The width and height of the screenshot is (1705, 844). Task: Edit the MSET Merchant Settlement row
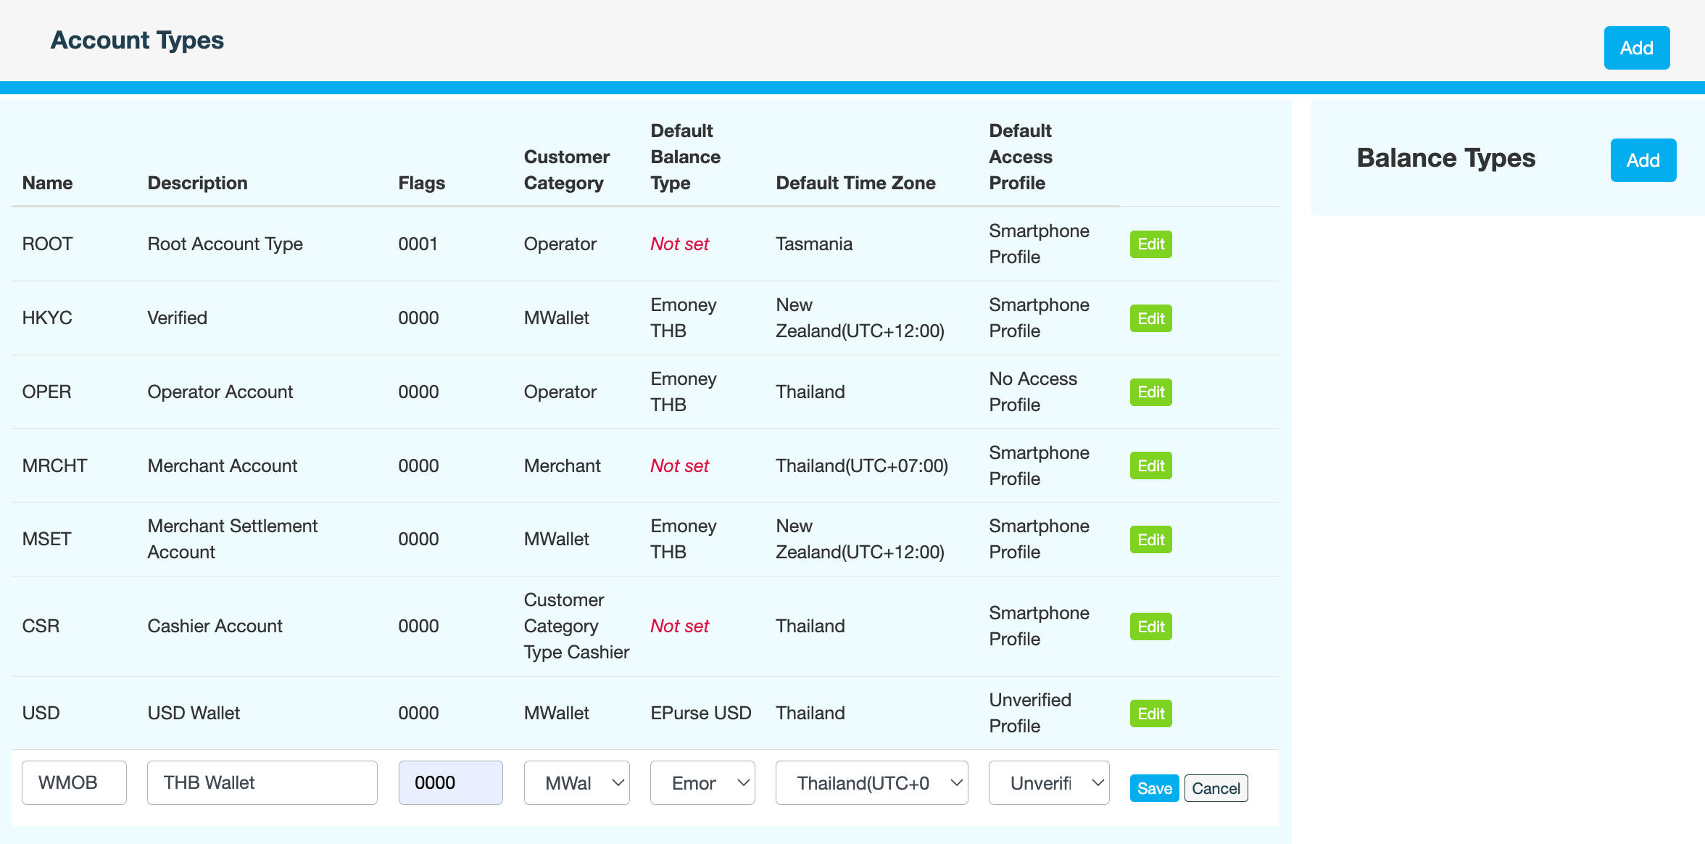pyautogui.click(x=1150, y=539)
